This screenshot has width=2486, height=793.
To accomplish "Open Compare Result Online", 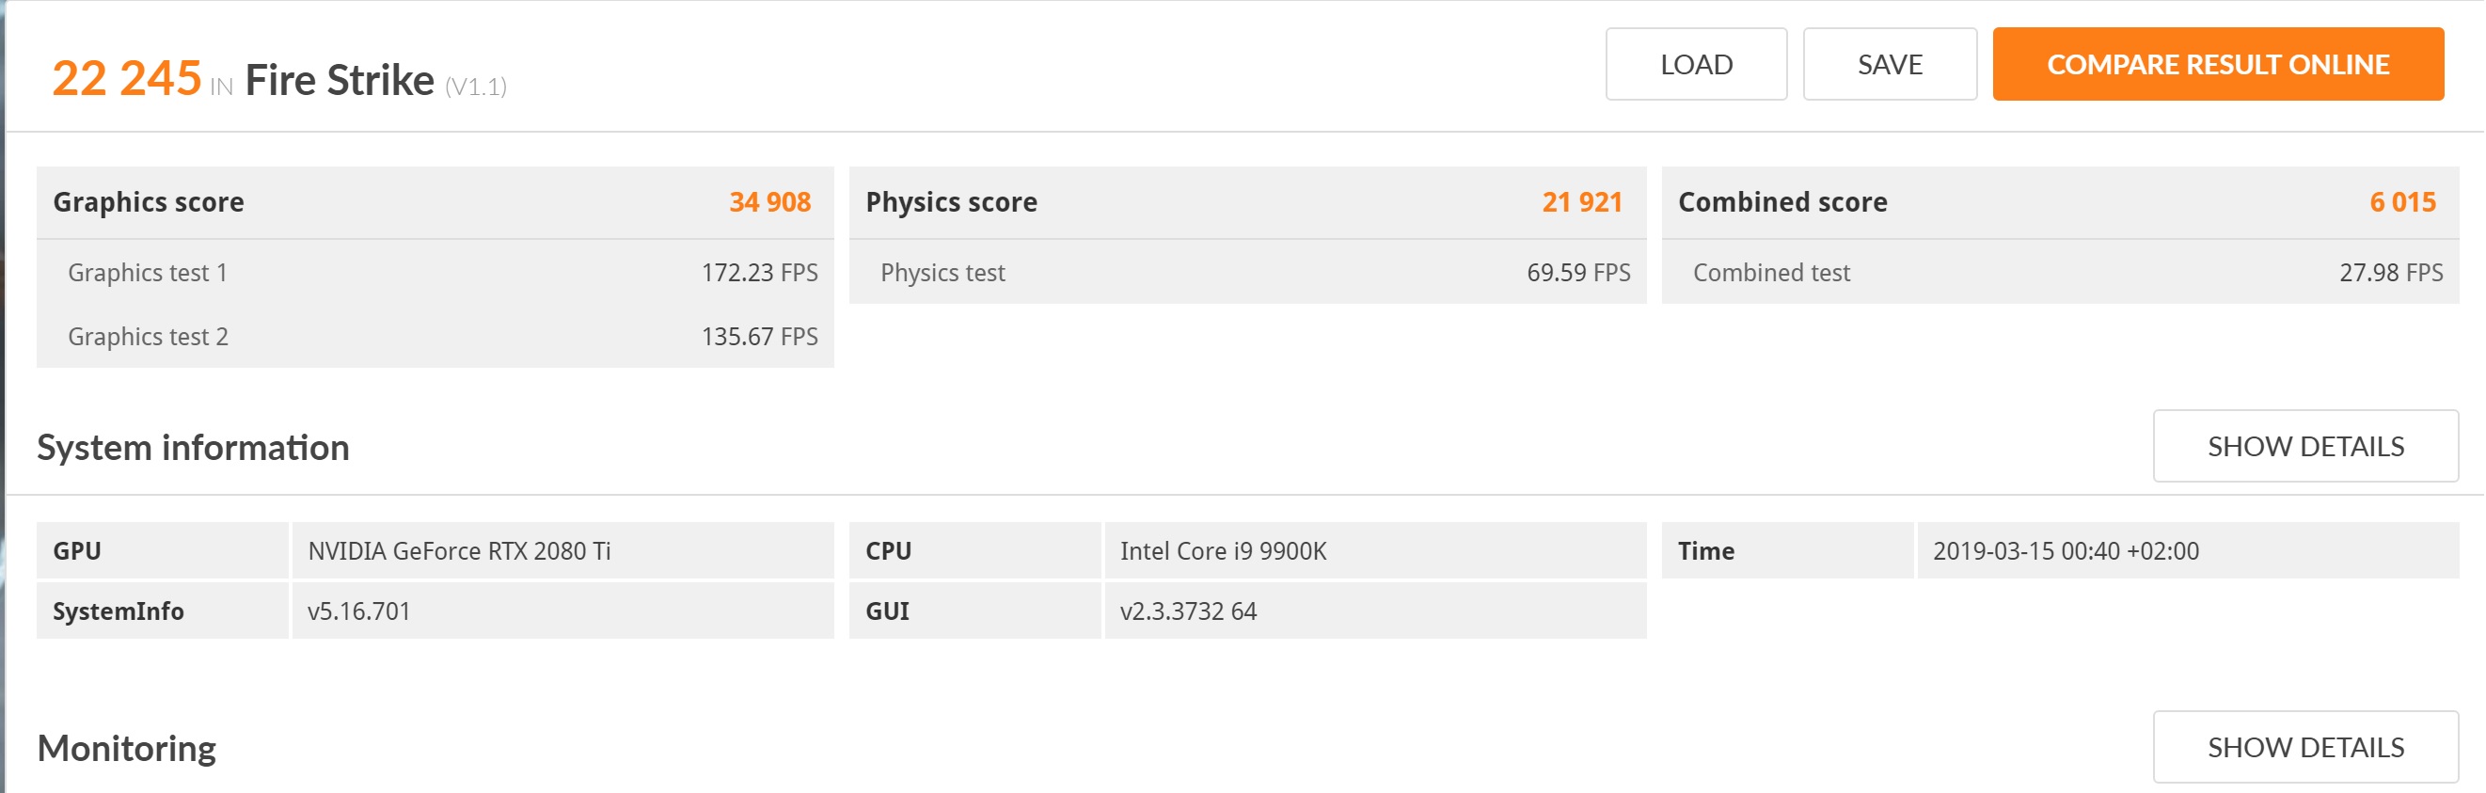I will point(2217,65).
